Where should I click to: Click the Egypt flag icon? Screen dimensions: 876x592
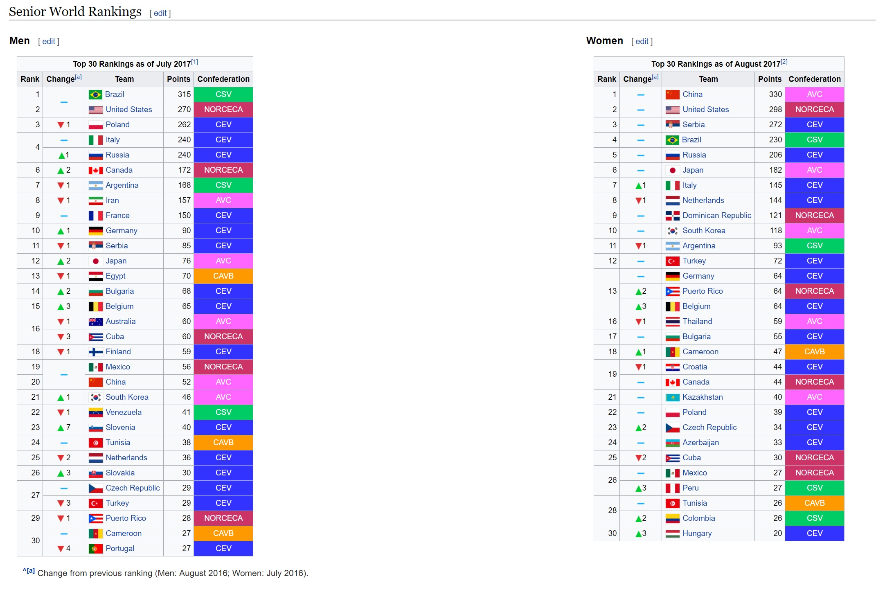(95, 276)
